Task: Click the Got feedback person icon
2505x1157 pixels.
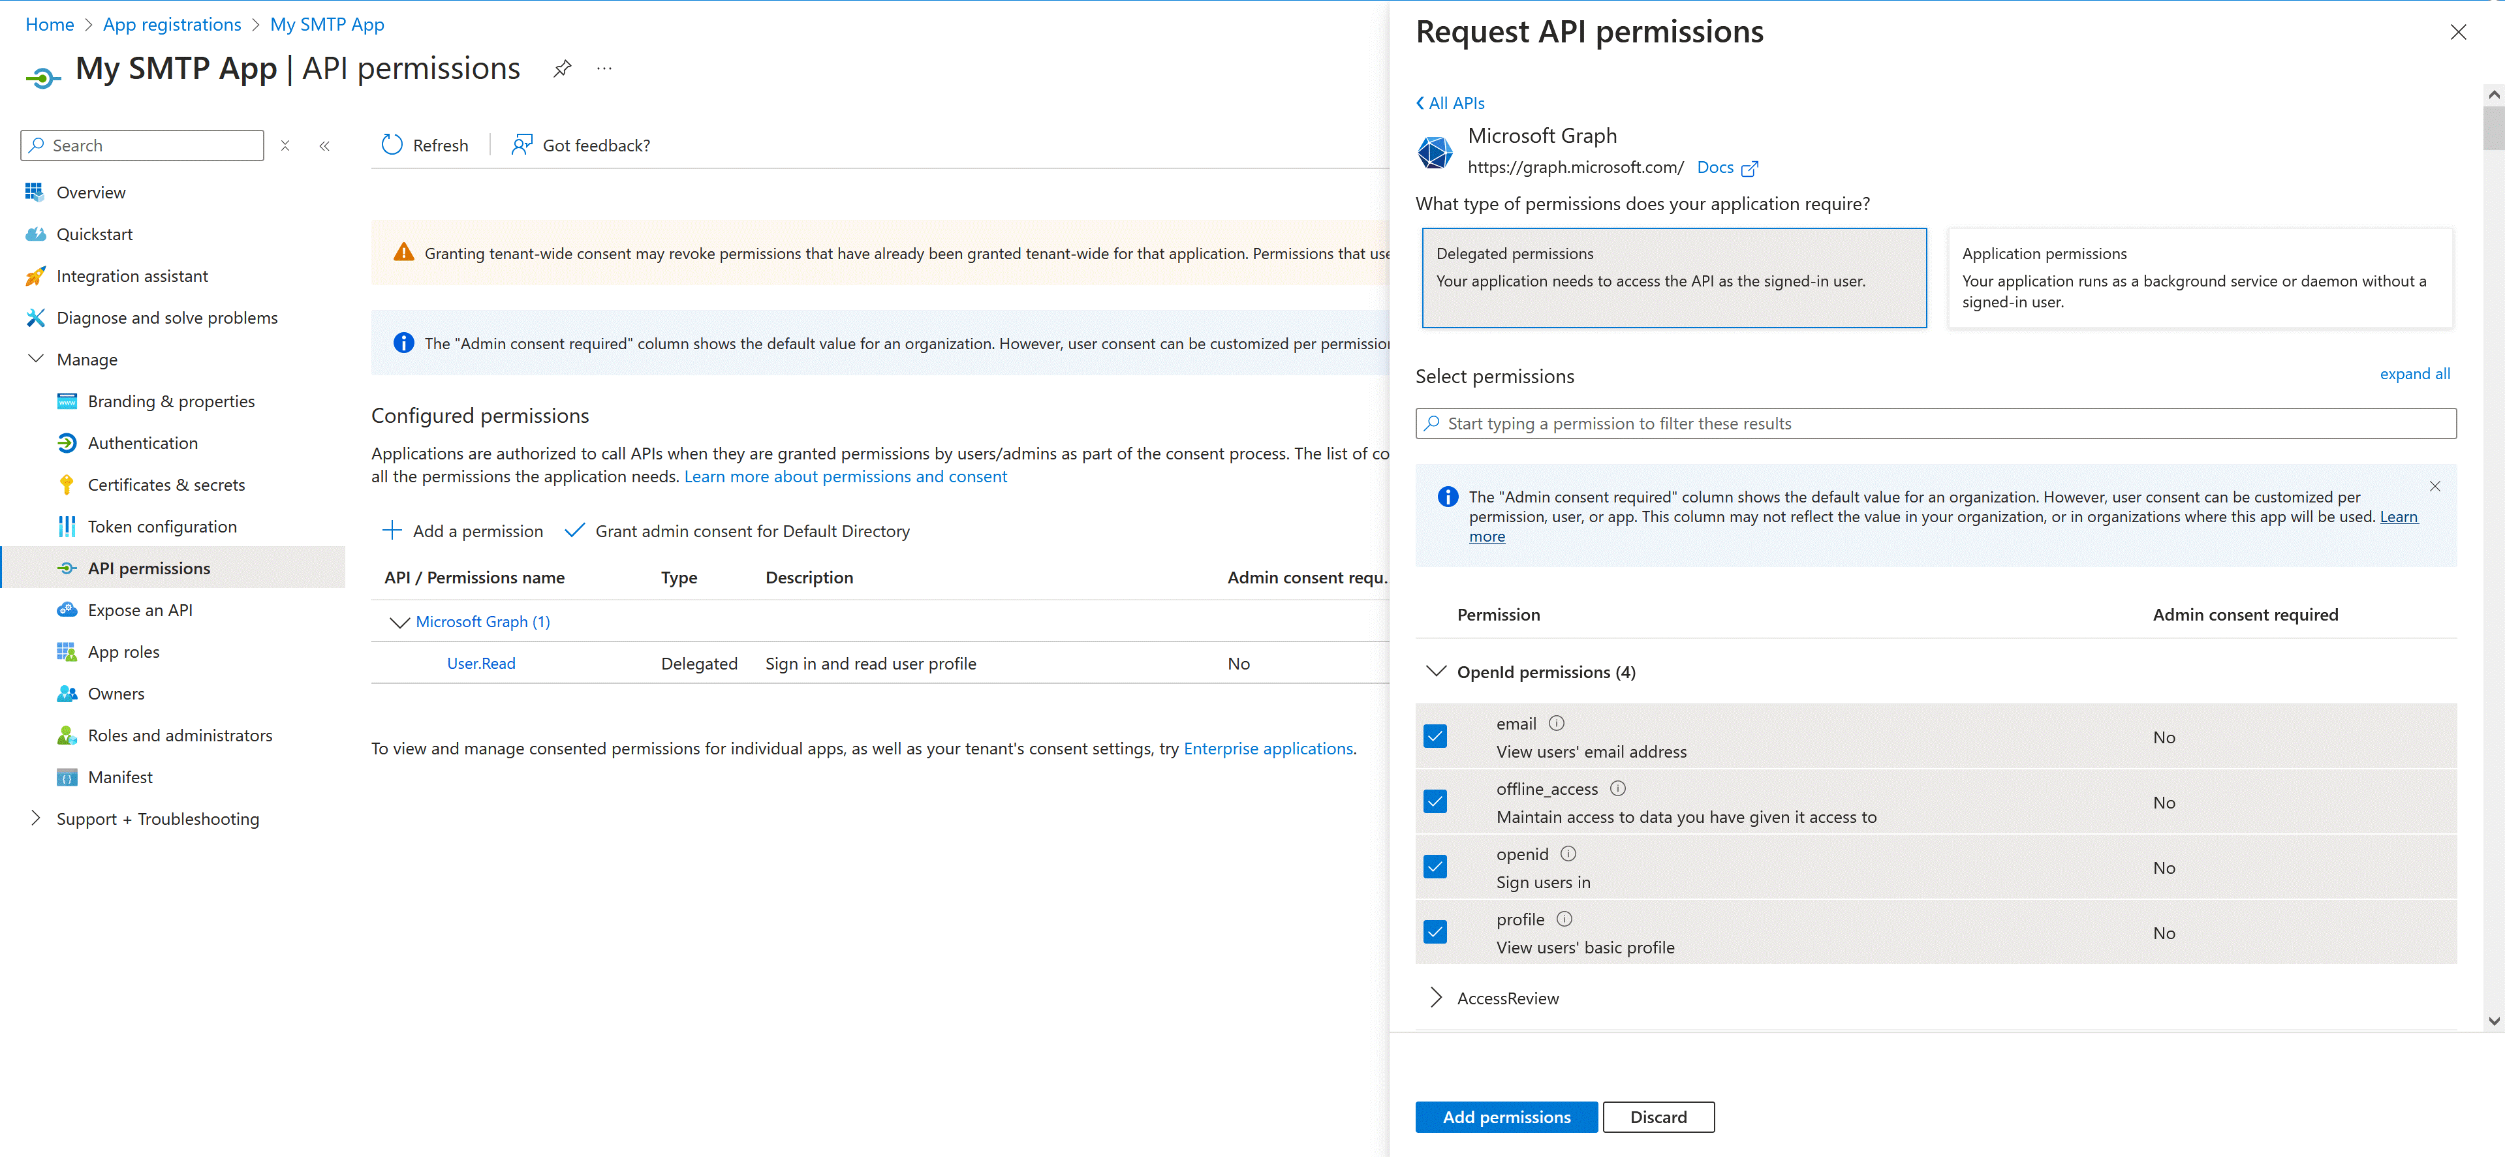Action: 522,145
